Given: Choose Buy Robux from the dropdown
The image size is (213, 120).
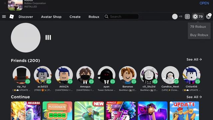Looking at the screenshot, I should [199, 35].
